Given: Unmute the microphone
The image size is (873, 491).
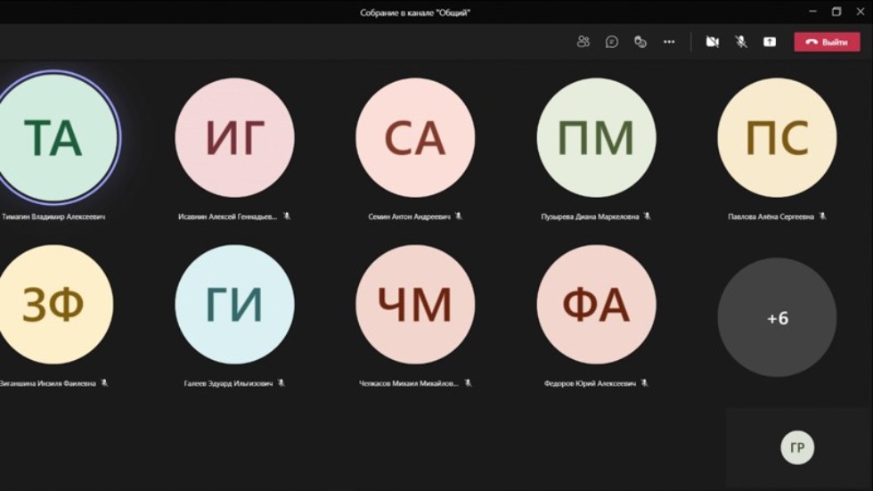Looking at the screenshot, I should [740, 42].
